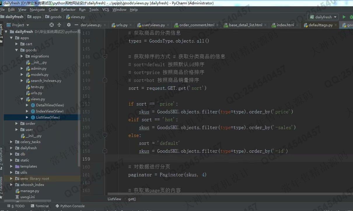Expand the user folder

17,130
